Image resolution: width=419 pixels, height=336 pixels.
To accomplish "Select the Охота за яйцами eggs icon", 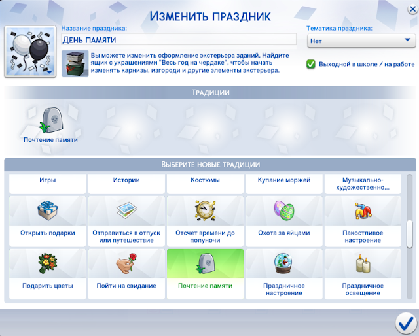I will (x=284, y=210).
